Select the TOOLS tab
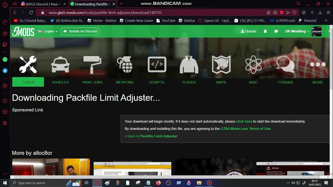 [28, 82]
